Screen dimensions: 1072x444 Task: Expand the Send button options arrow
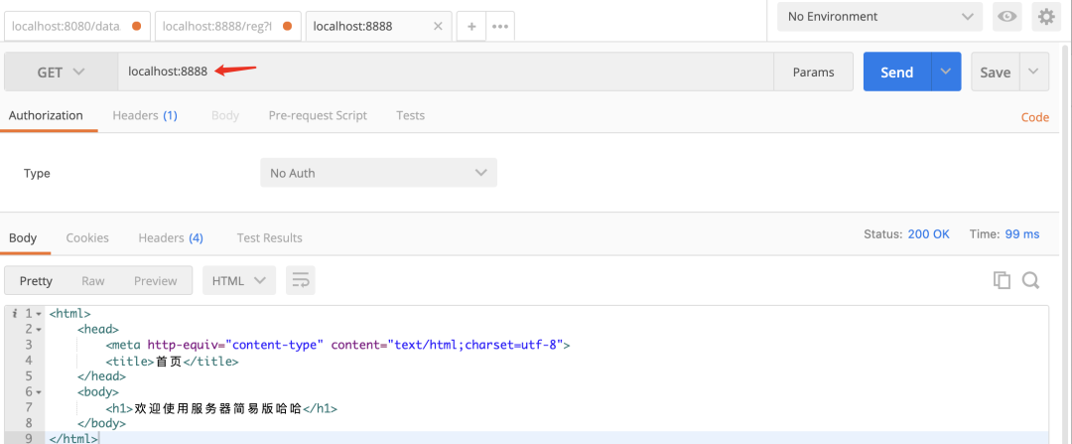coord(946,72)
